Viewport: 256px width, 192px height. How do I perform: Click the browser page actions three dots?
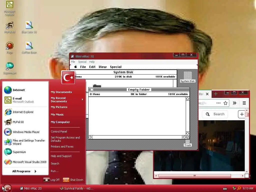218,103
